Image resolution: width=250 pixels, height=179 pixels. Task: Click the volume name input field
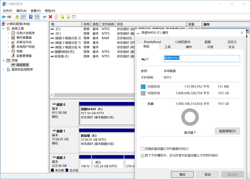pos(202,59)
